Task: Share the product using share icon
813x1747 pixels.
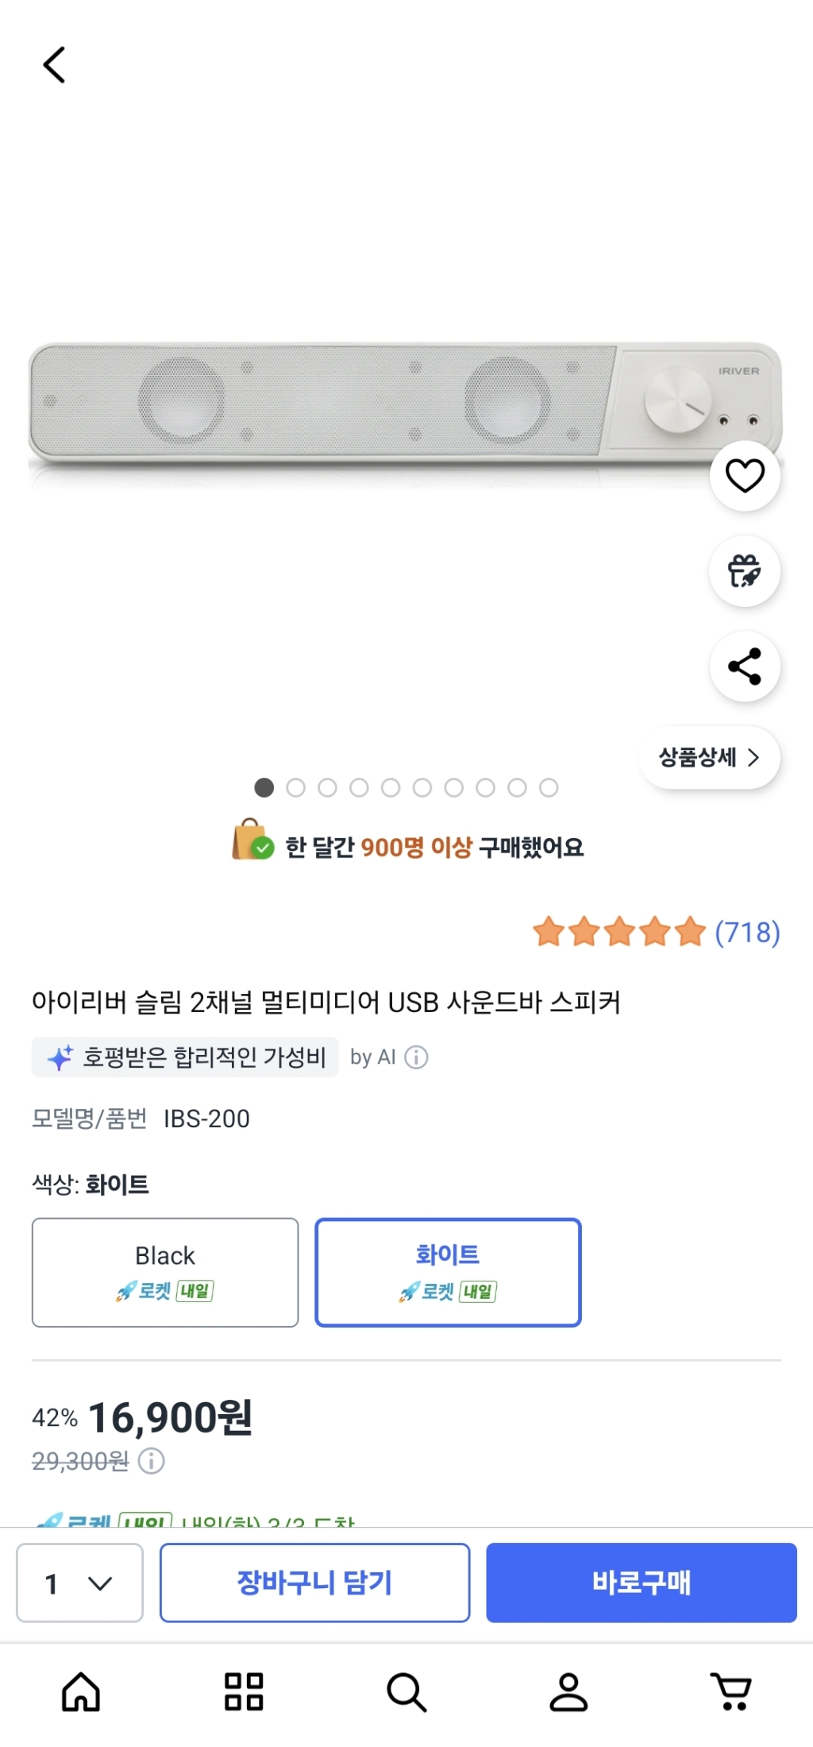Action: pos(745,667)
